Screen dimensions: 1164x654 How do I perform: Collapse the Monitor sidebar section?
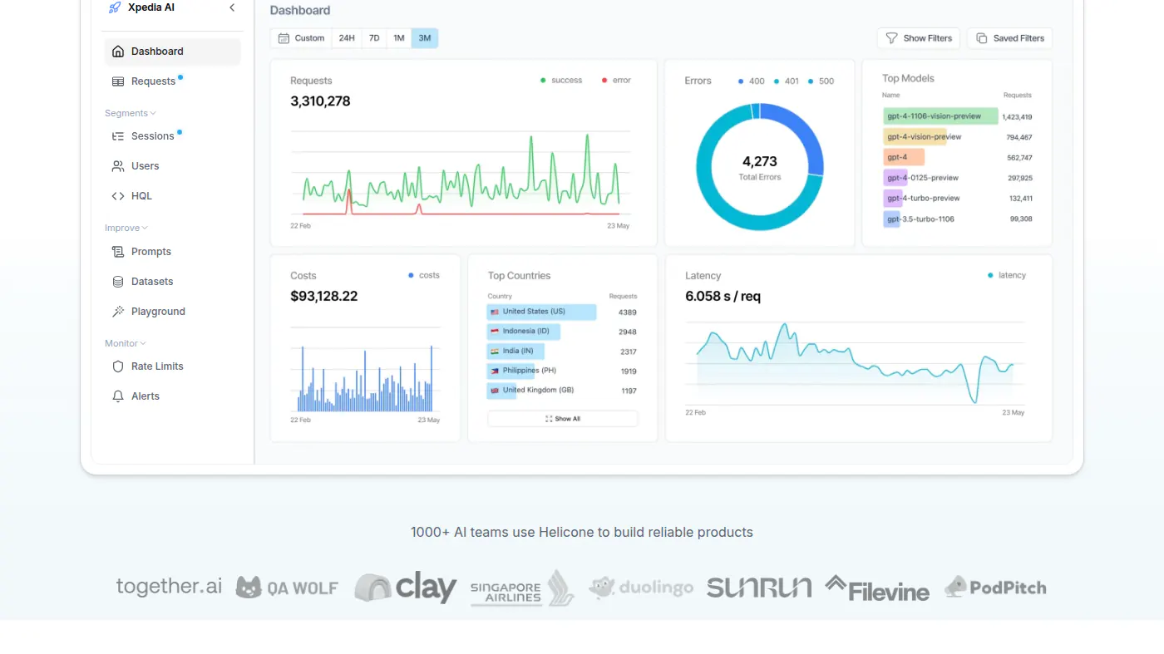coord(126,343)
